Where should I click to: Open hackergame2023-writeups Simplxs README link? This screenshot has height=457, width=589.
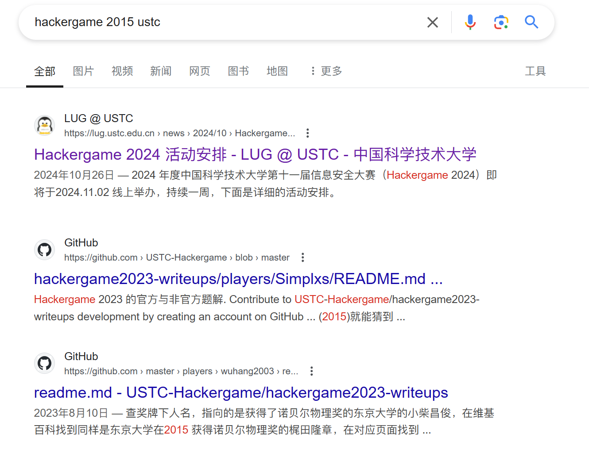point(238,279)
